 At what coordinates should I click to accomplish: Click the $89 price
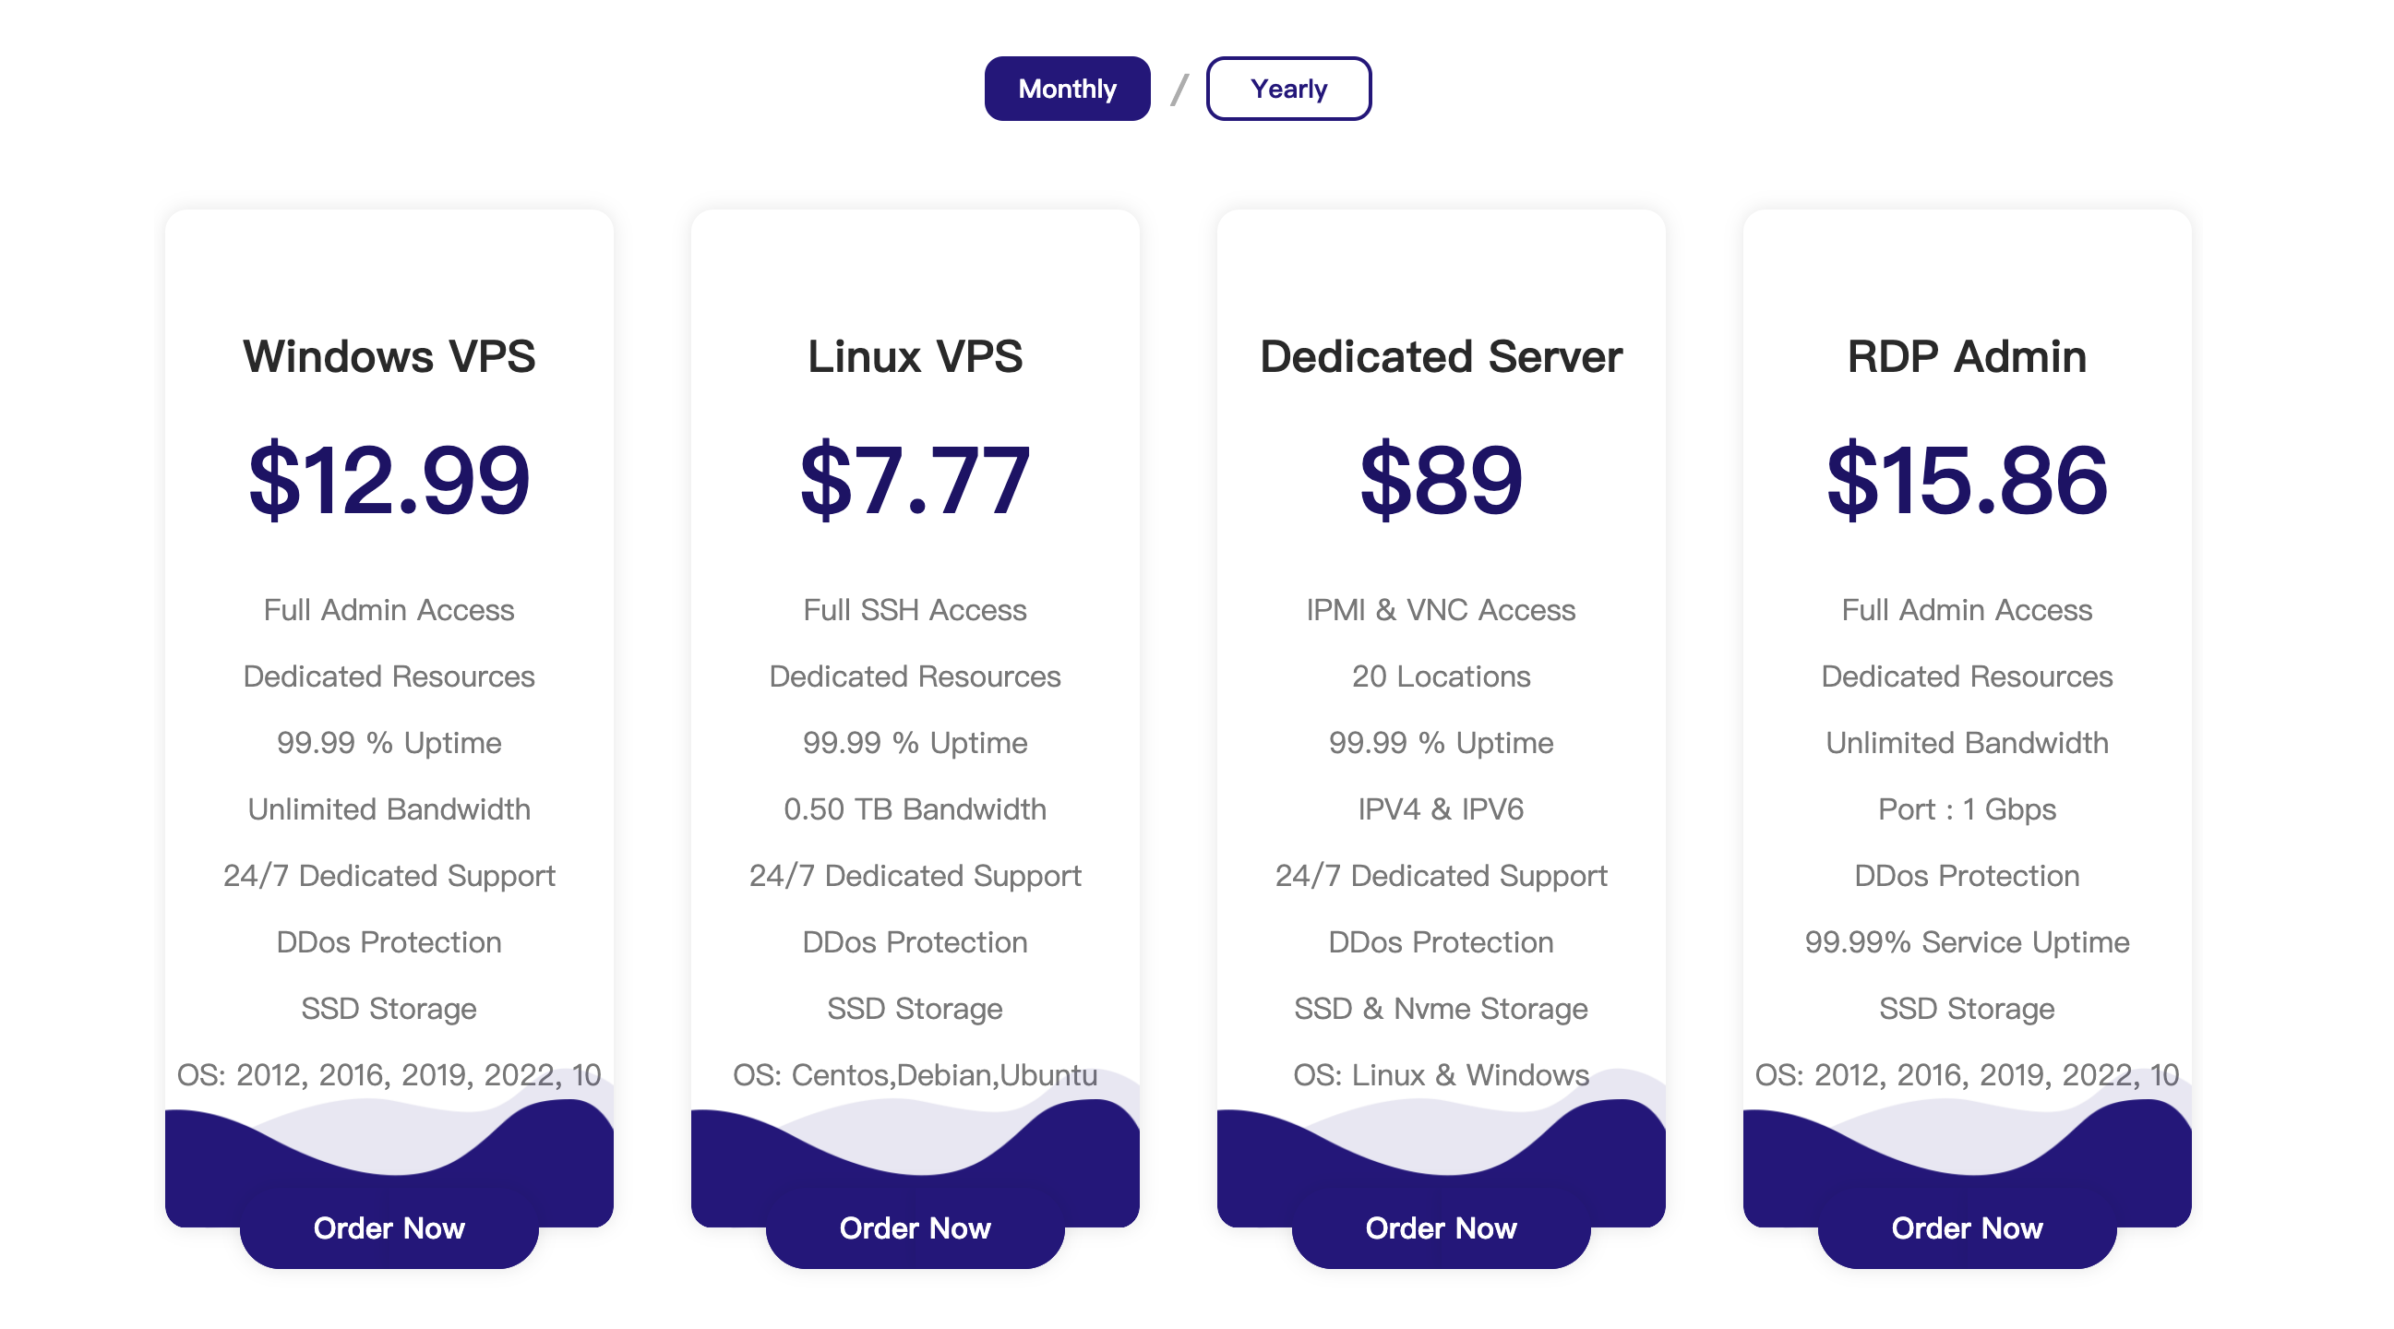1441,480
